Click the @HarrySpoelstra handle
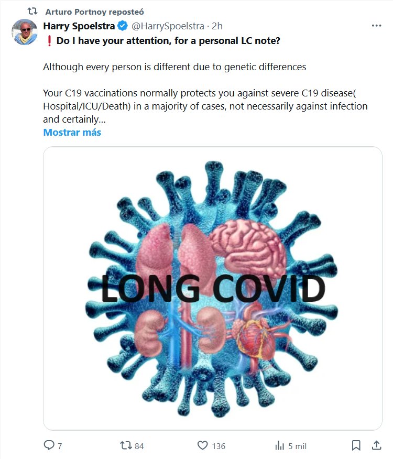Screen dimensions: 393x459 [165, 26]
